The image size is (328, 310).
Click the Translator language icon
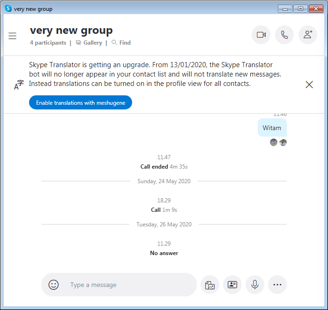point(19,85)
